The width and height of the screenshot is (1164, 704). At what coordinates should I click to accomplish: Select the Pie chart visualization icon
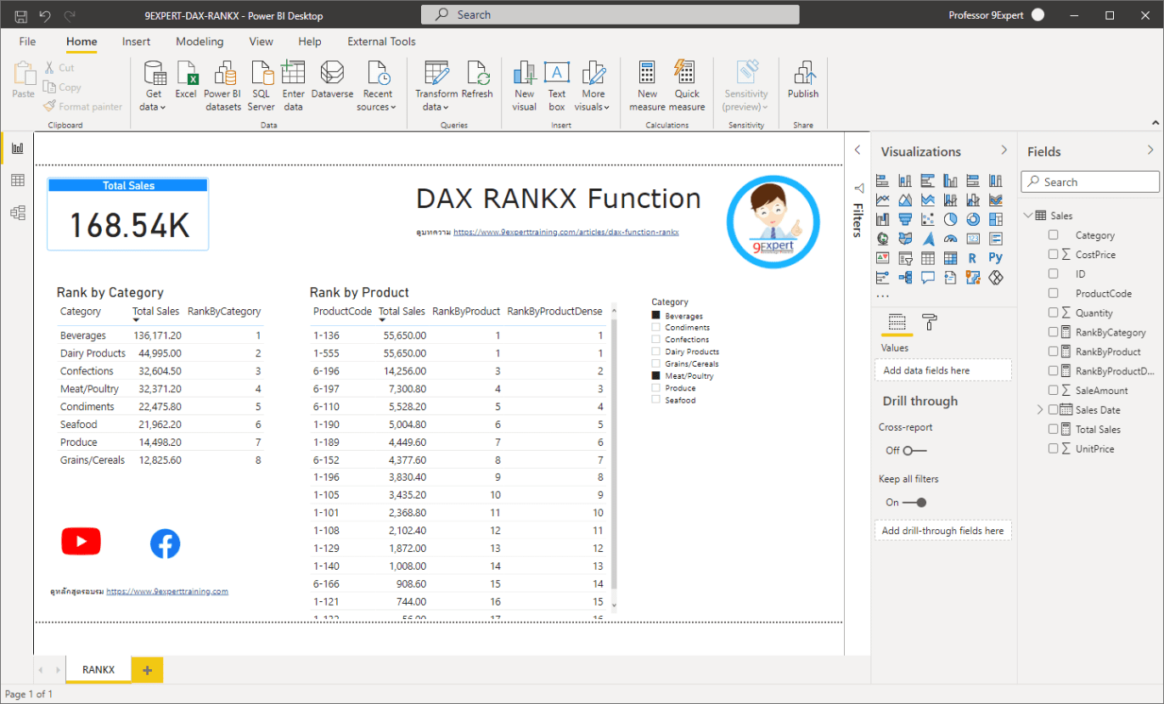click(x=951, y=218)
